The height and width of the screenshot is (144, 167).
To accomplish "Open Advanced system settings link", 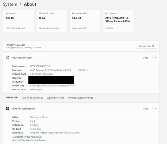I will 80,98.
